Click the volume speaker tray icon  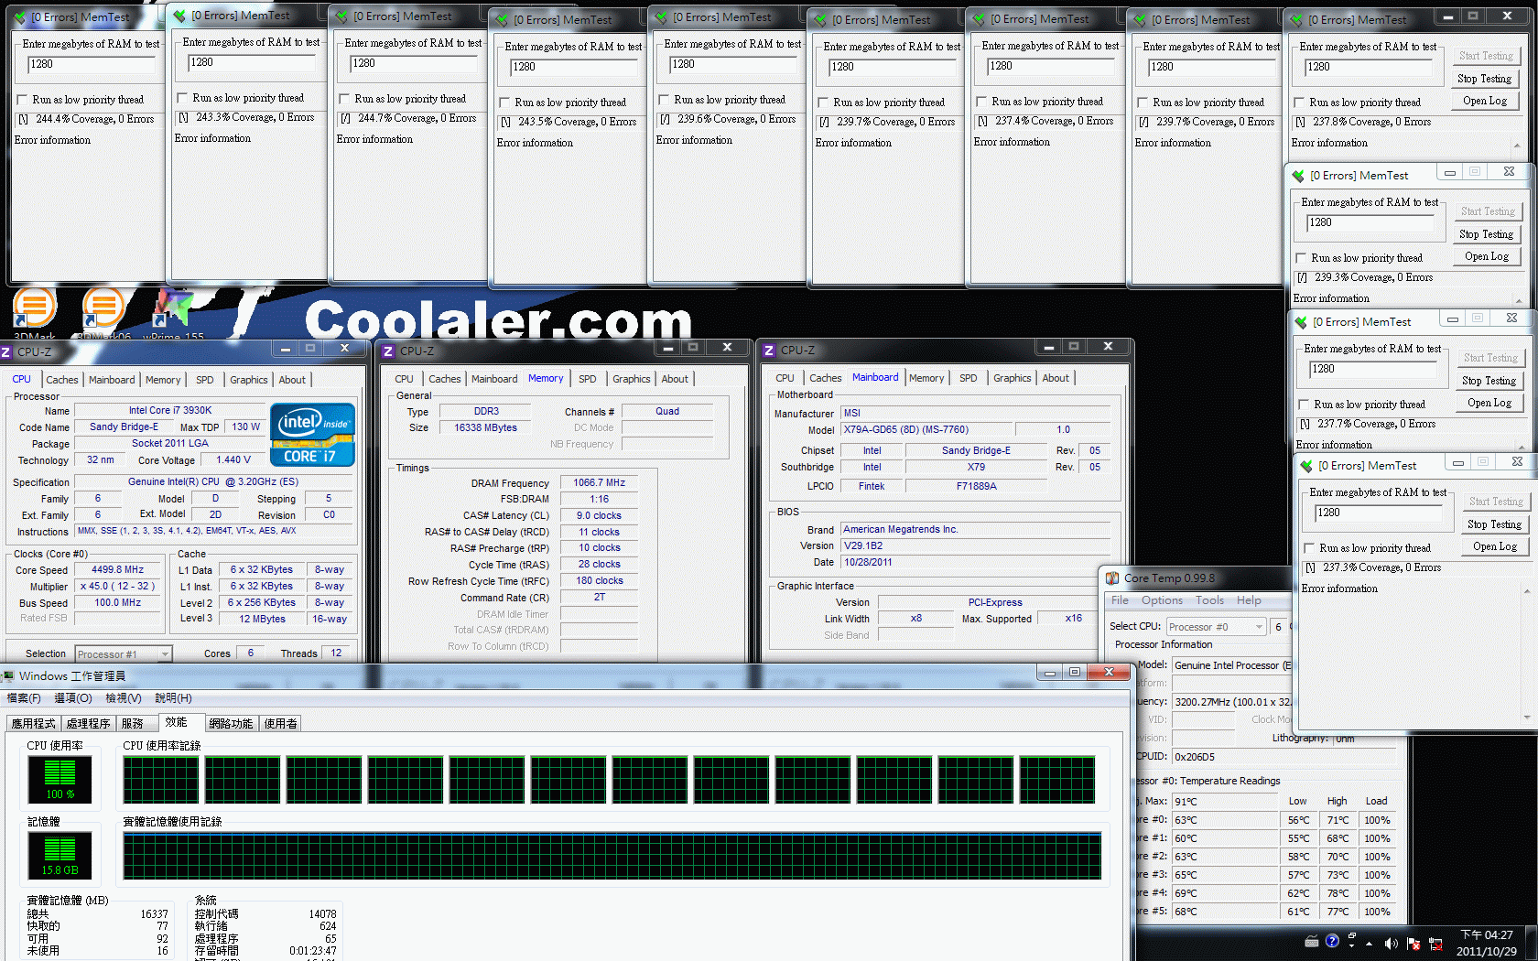click(1391, 943)
